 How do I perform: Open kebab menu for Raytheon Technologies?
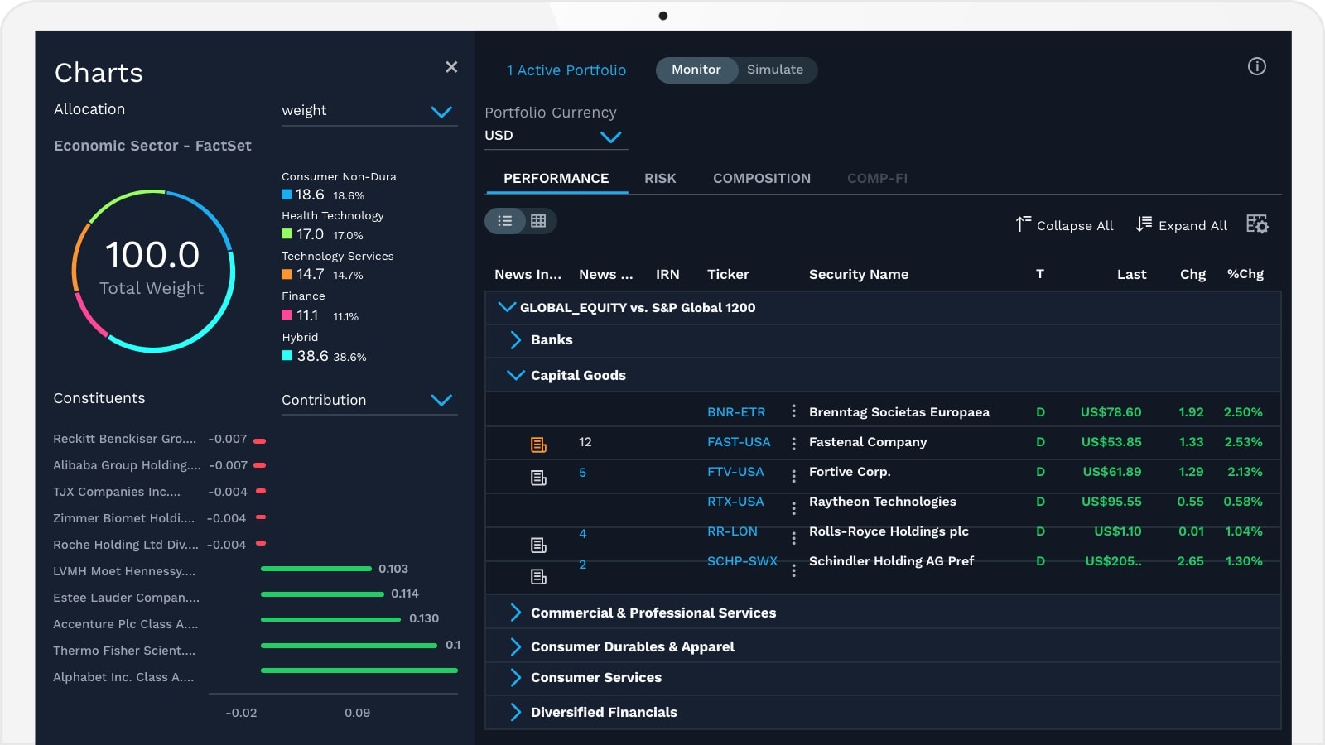click(x=793, y=507)
